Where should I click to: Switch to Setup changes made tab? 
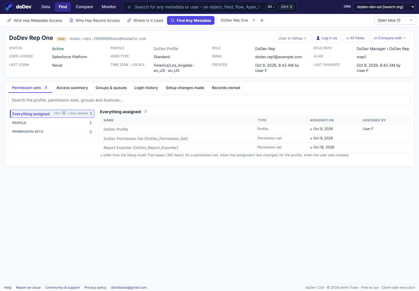click(x=185, y=88)
